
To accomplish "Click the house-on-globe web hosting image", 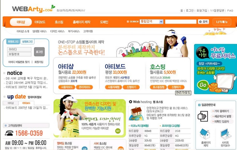I will [136, 113].
